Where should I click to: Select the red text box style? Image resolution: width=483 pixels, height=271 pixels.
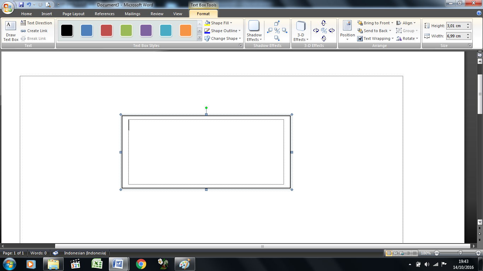(x=106, y=31)
